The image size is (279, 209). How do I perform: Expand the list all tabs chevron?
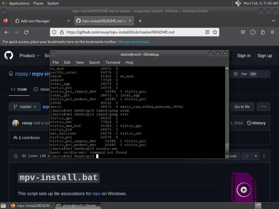coord(274,21)
